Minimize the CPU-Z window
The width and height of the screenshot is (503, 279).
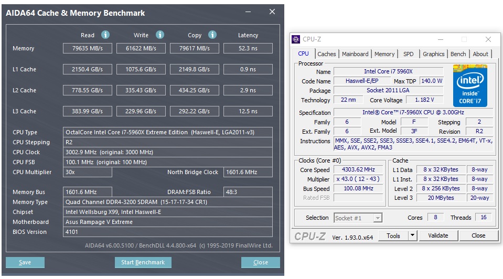click(x=441, y=39)
